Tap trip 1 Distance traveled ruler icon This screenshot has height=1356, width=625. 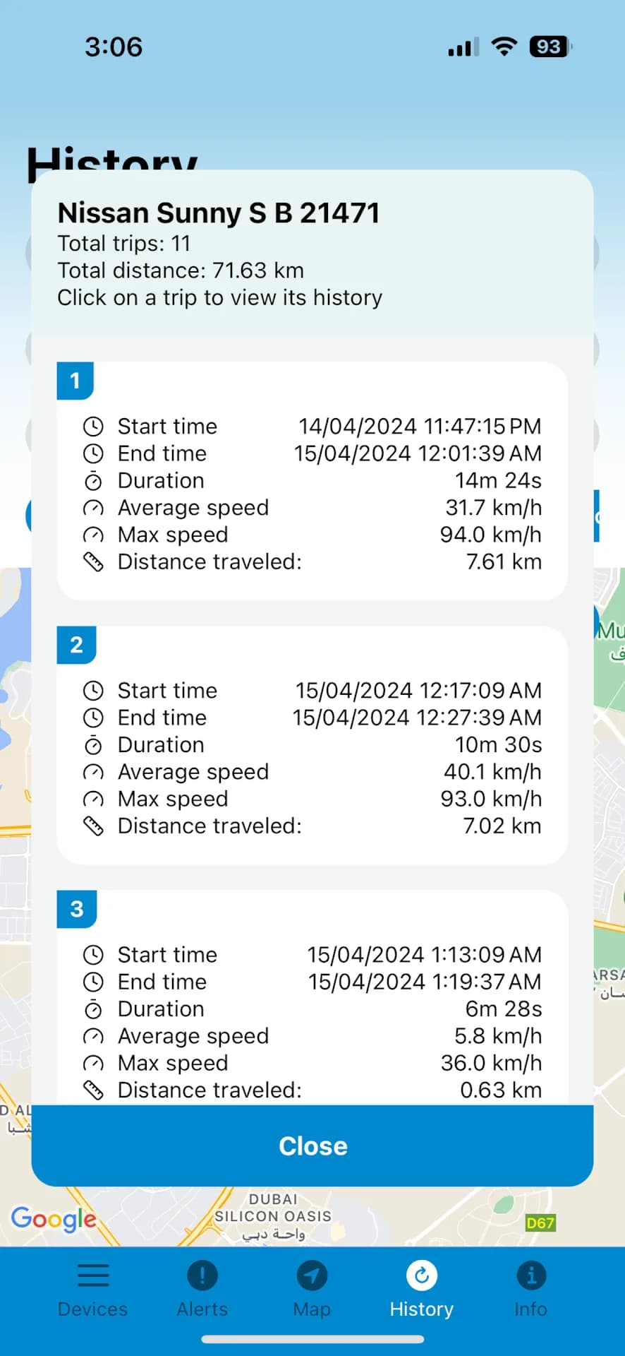point(93,562)
